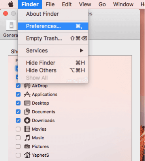
Task: Click the Downloads label
Action: (43, 120)
